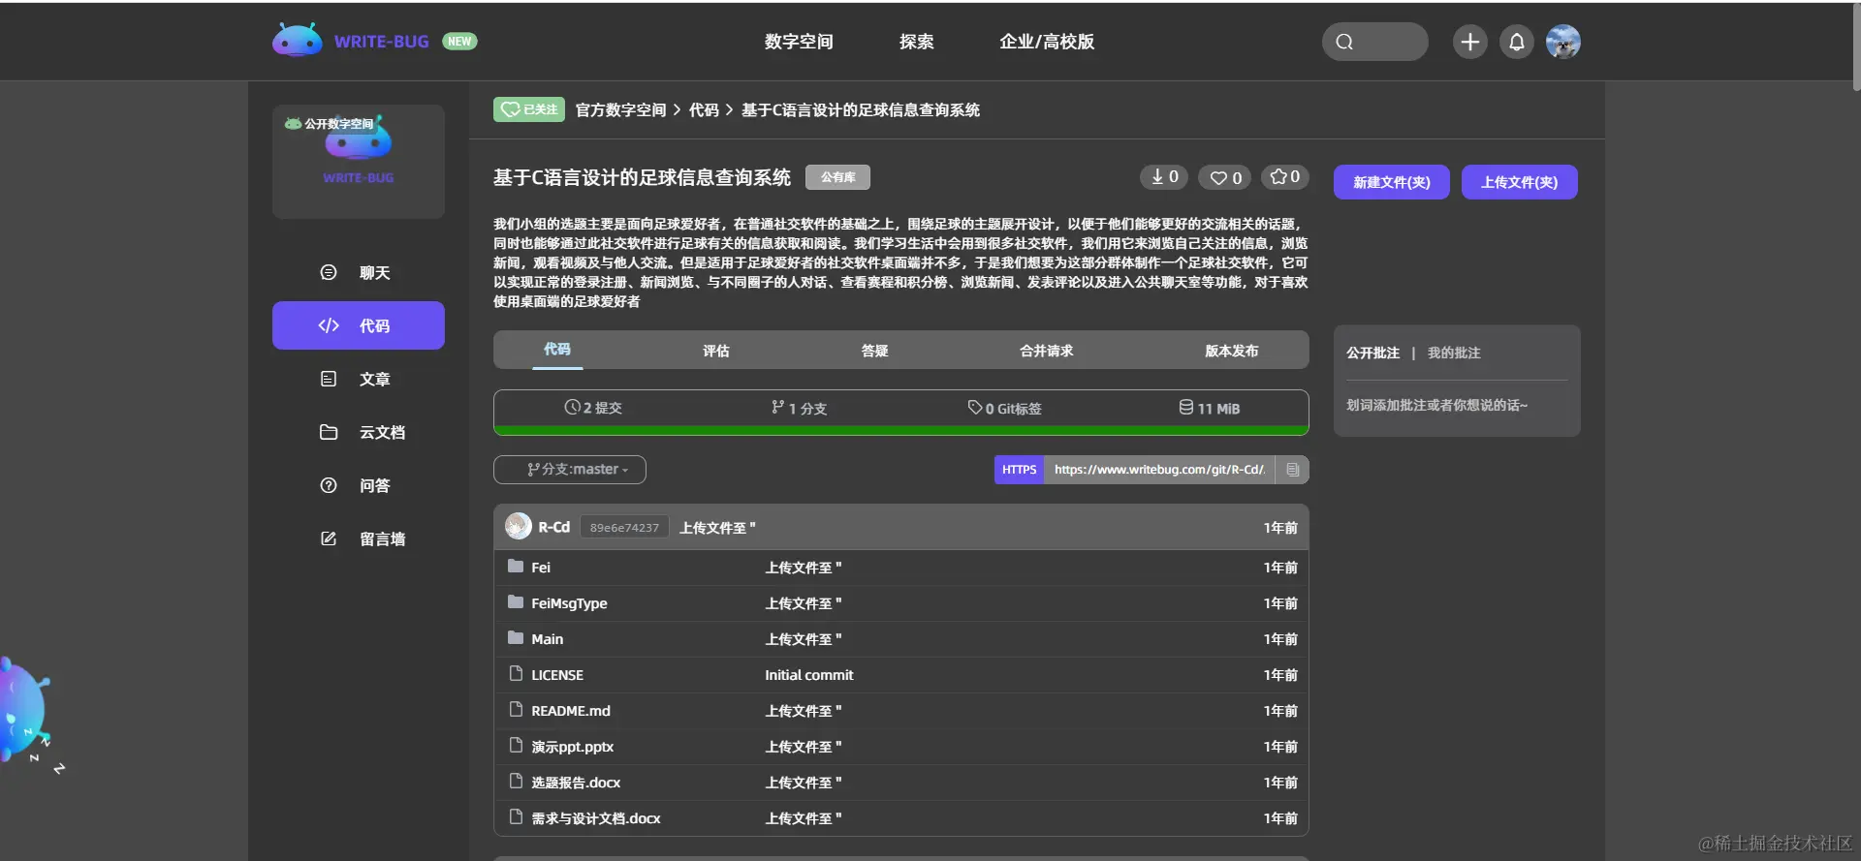Click the clone URL input field
Viewport: 1861px width, 861px height.
[1160, 470]
